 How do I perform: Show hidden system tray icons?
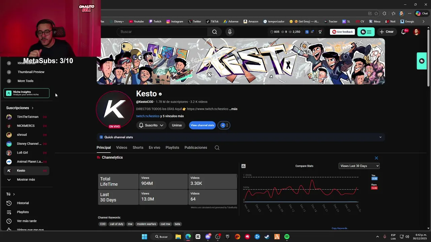377,237
